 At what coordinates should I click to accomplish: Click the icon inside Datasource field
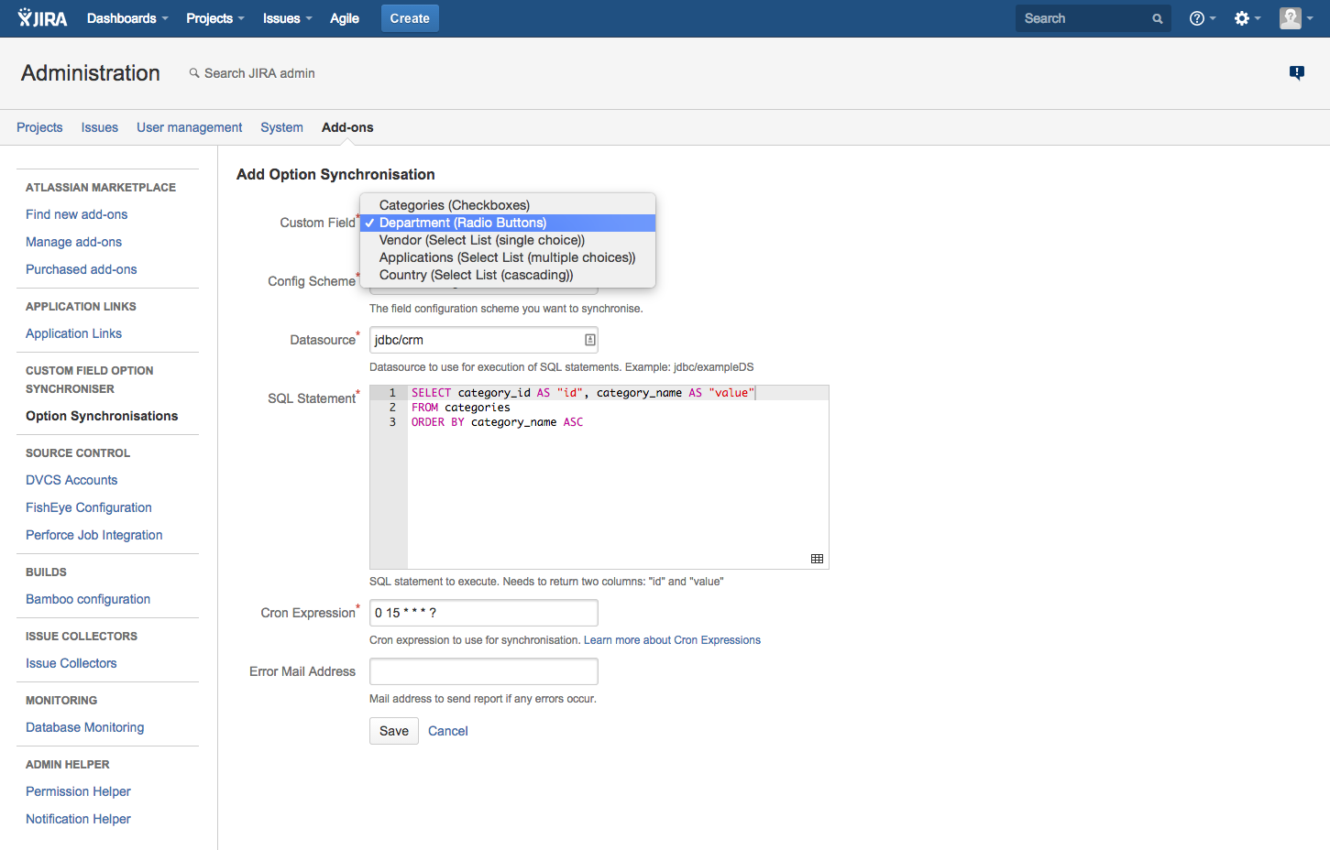(x=589, y=340)
